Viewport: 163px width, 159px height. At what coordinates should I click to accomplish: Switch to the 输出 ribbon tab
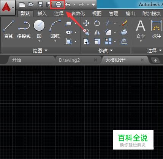click(130, 14)
